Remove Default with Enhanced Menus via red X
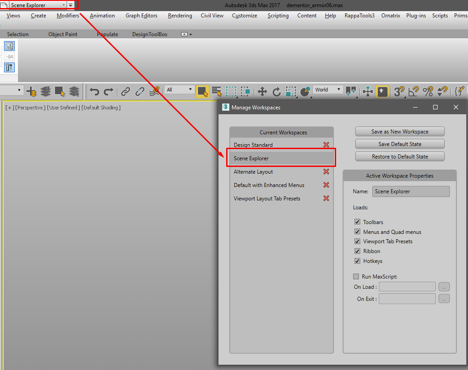Viewport: 468px width, 370px height. (326, 185)
